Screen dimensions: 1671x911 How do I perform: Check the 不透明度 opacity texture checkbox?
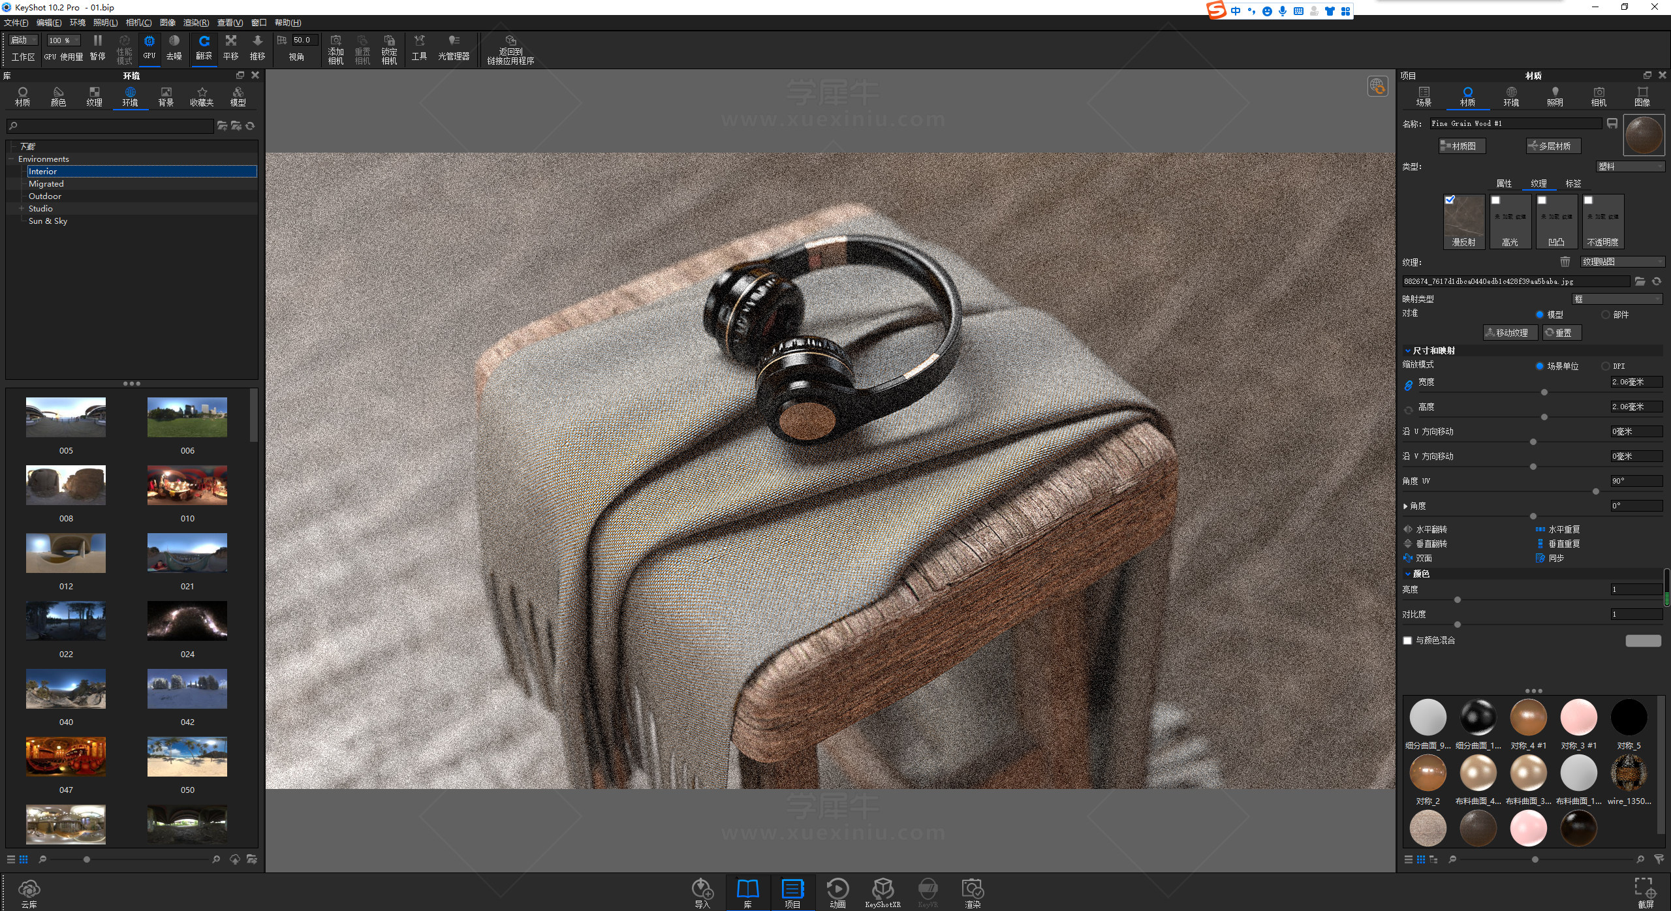[1588, 200]
